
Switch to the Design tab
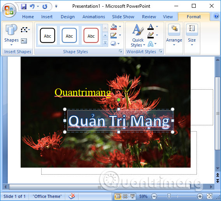click(68, 17)
